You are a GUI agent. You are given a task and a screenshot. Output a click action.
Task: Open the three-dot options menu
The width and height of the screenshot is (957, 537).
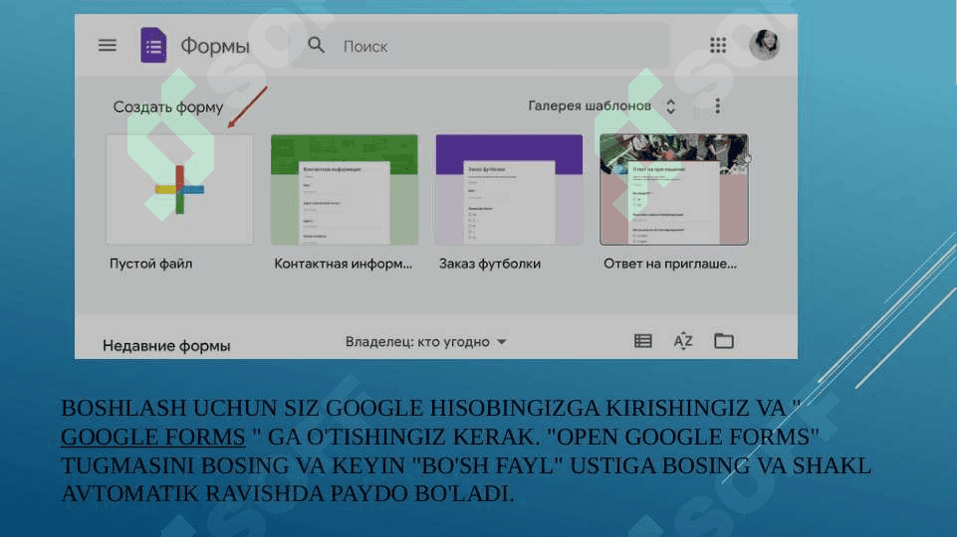point(718,106)
